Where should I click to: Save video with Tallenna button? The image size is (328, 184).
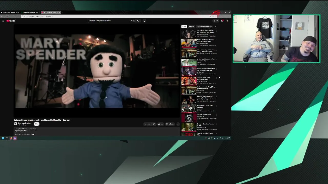170,124
